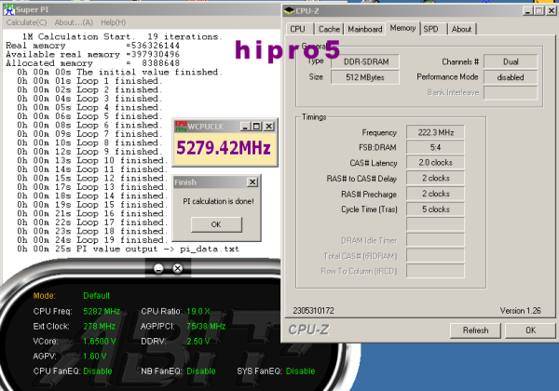Open the SPD tab in CPU-Z
The height and width of the screenshot is (391, 559).
[x=431, y=29]
